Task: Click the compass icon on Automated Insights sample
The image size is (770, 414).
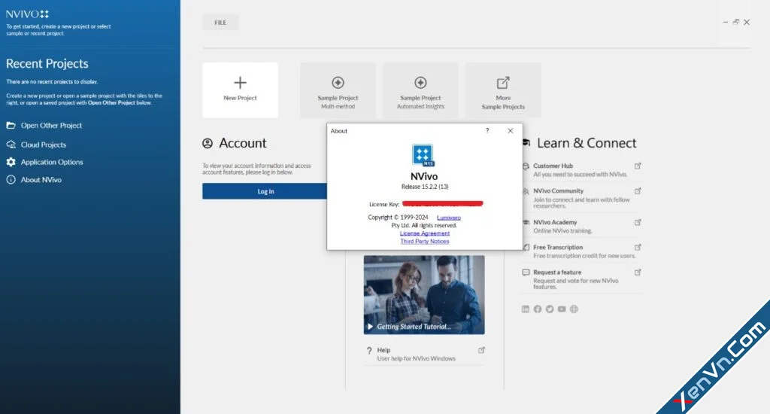Action: 420,83
